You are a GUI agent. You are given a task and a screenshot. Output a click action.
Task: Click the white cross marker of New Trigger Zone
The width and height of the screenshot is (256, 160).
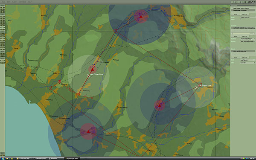tap(88, 76)
